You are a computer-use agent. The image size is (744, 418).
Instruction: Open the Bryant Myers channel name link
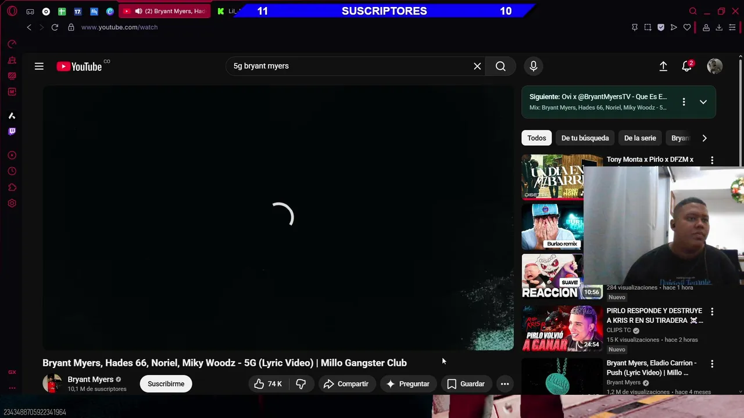[x=91, y=380]
